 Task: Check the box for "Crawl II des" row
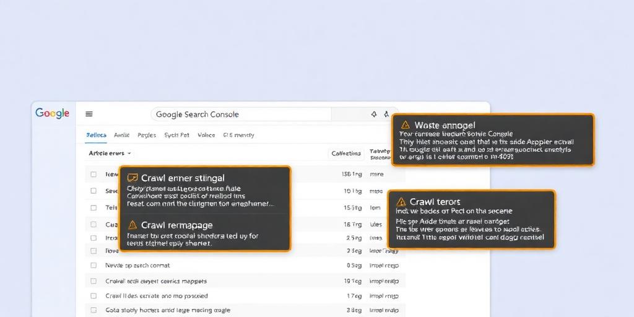pos(94,296)
